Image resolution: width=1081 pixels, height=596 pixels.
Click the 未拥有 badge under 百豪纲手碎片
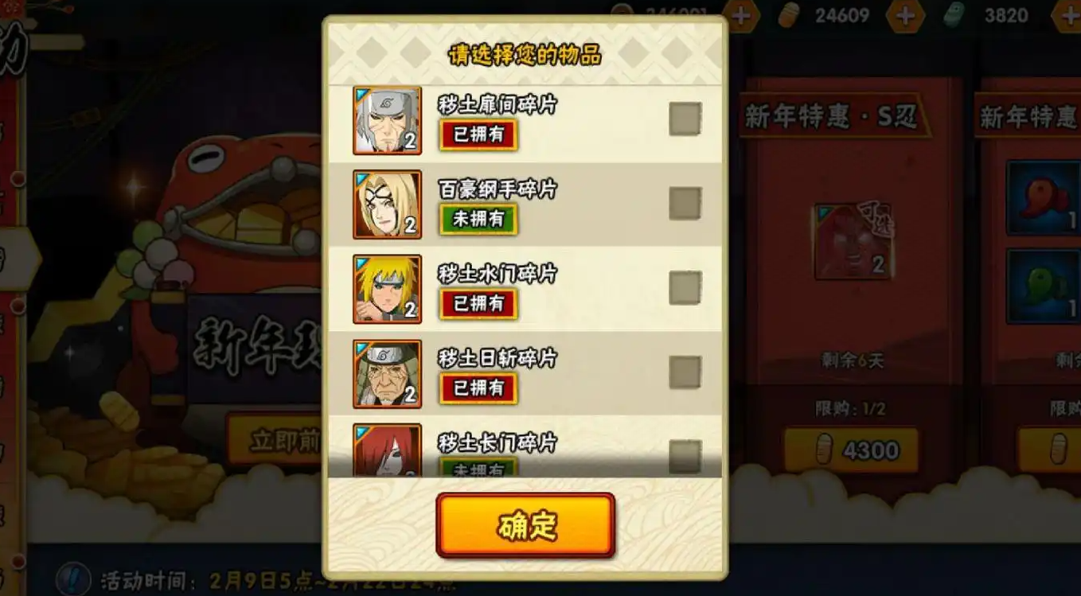[x=478, y=219]
